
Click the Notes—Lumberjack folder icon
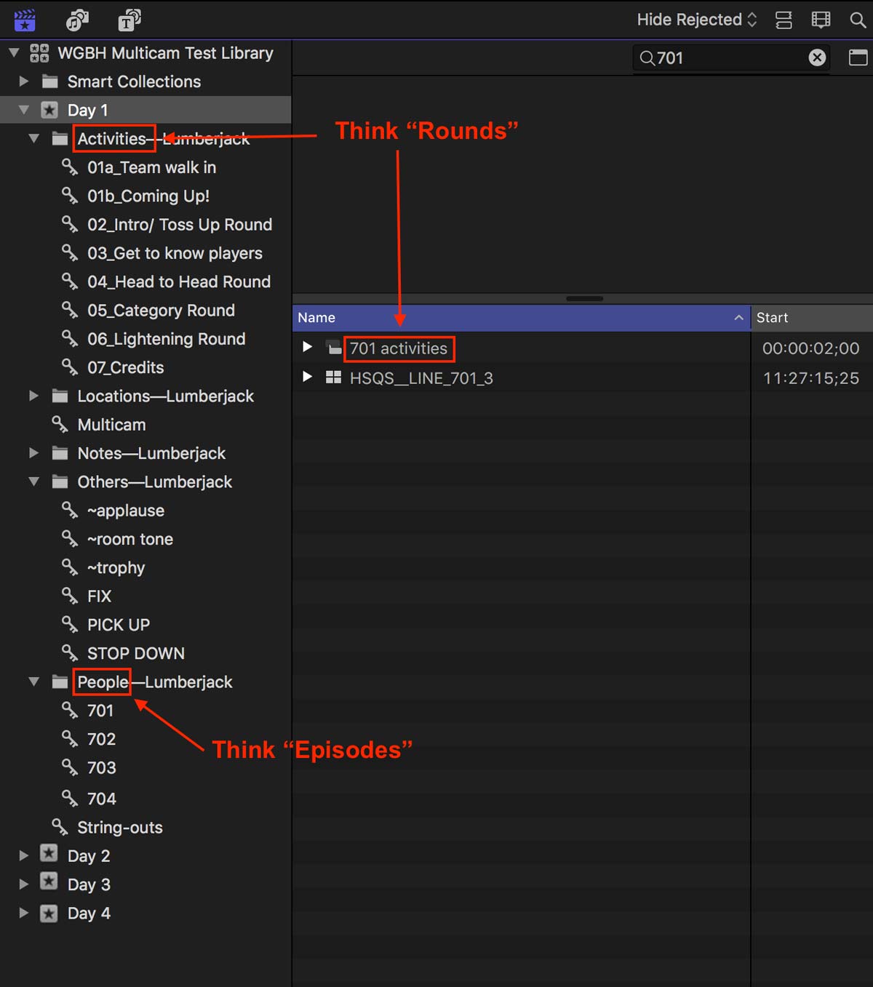point(60,452)
